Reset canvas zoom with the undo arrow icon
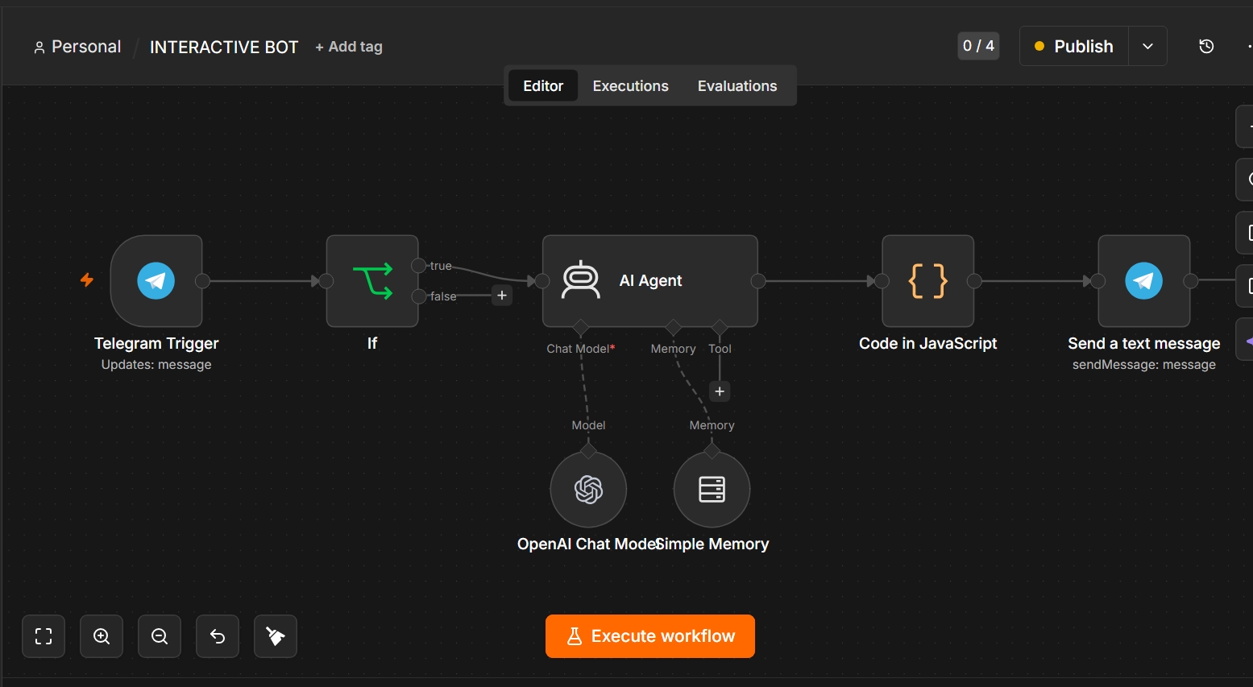Screen dimensions: 1253x687 [x=218, y=636]
